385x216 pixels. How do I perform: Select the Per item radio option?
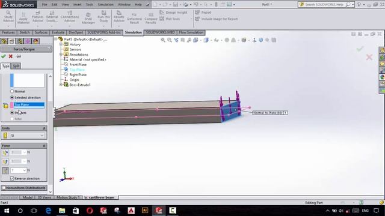[x=12, y=113]
